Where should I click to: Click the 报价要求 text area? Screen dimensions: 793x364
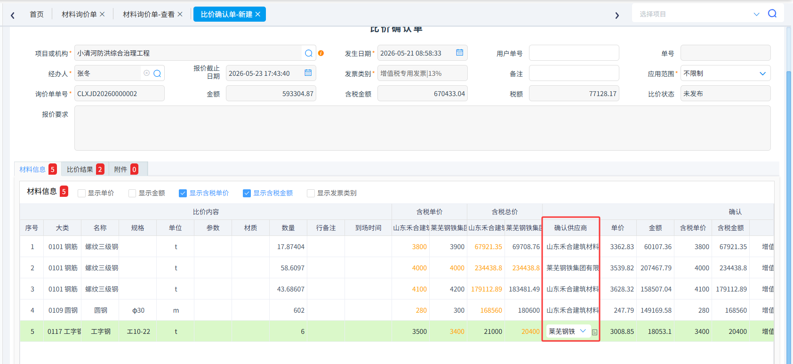(422, 128)
